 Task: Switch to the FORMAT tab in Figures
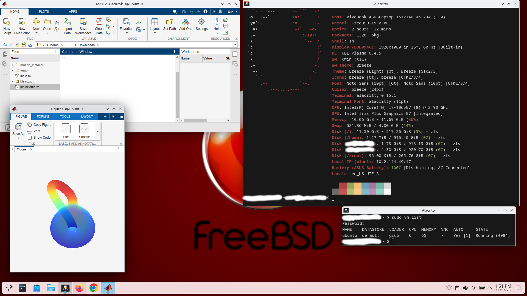43,116
